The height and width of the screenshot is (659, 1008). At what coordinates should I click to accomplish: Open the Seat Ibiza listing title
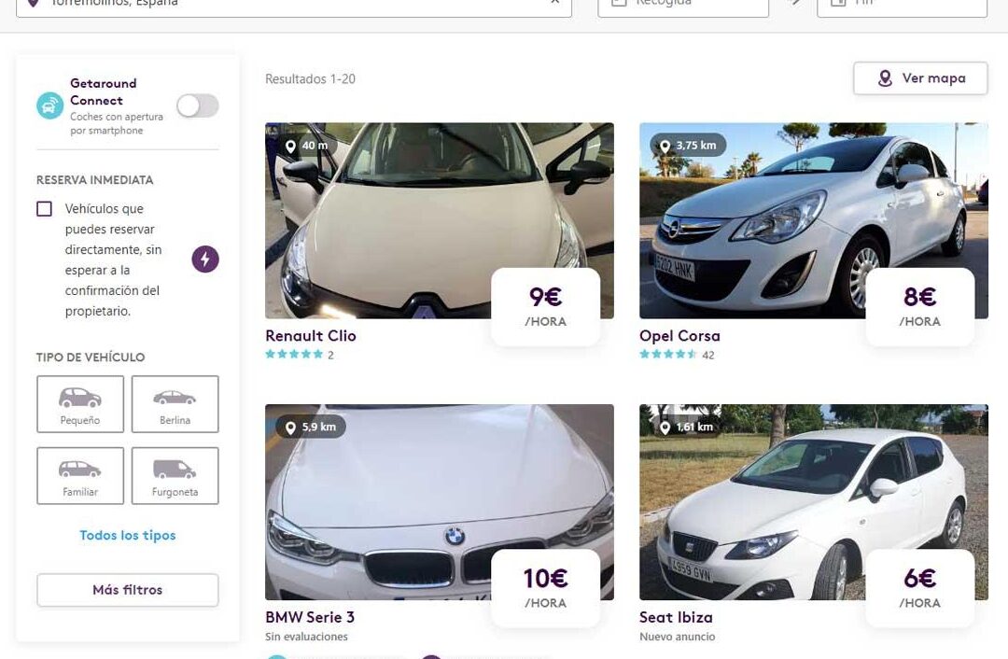(676, 617)
